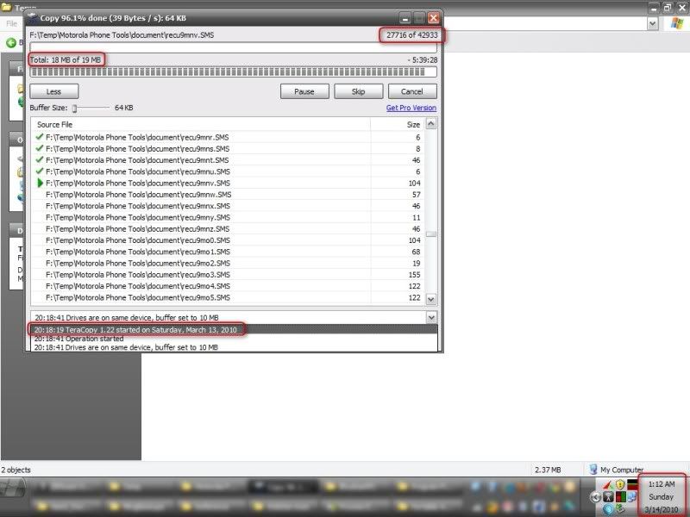The image size is (690, 517).
Task: Click the total progress bar
Action: tap(233, 72)
